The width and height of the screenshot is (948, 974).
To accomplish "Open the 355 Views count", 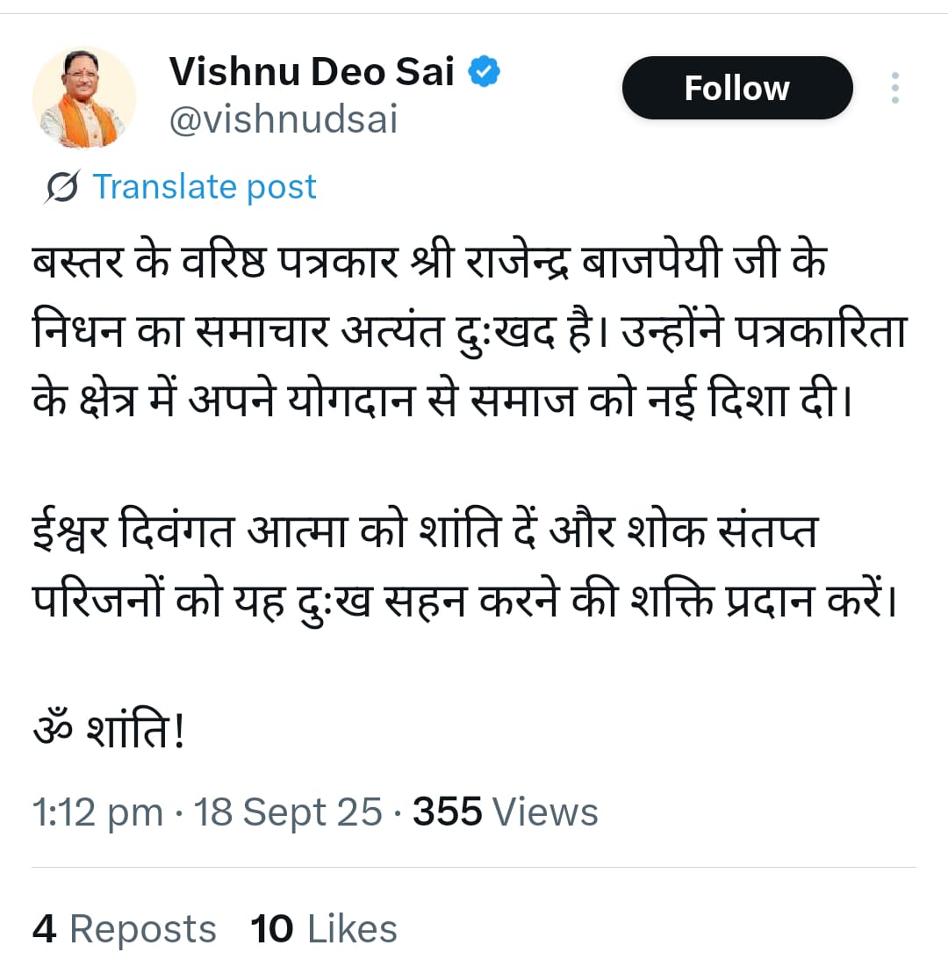I will coord(505,812).
